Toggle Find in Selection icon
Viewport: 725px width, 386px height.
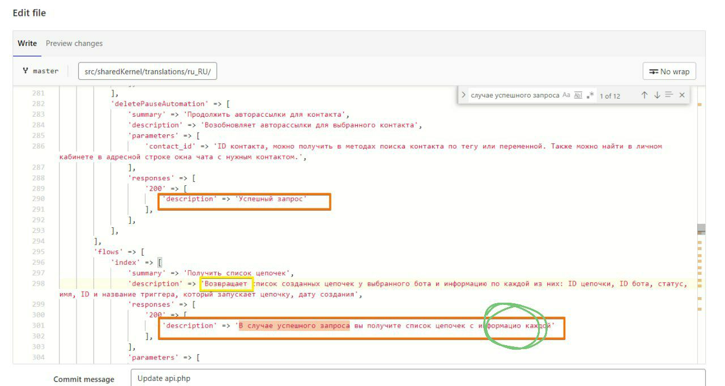coord(669,95)
